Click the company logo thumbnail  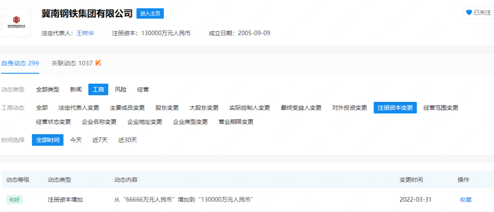click(16, 23)
